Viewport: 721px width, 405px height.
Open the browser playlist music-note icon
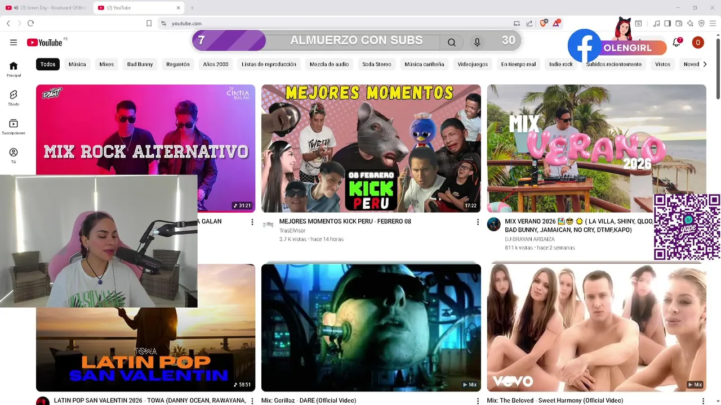(x=656, y=23)
